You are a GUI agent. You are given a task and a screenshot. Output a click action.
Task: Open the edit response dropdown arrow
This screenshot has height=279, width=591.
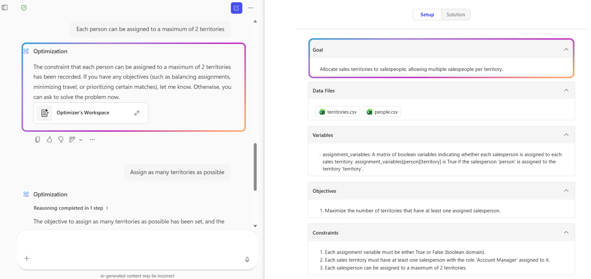pos(81,140)
